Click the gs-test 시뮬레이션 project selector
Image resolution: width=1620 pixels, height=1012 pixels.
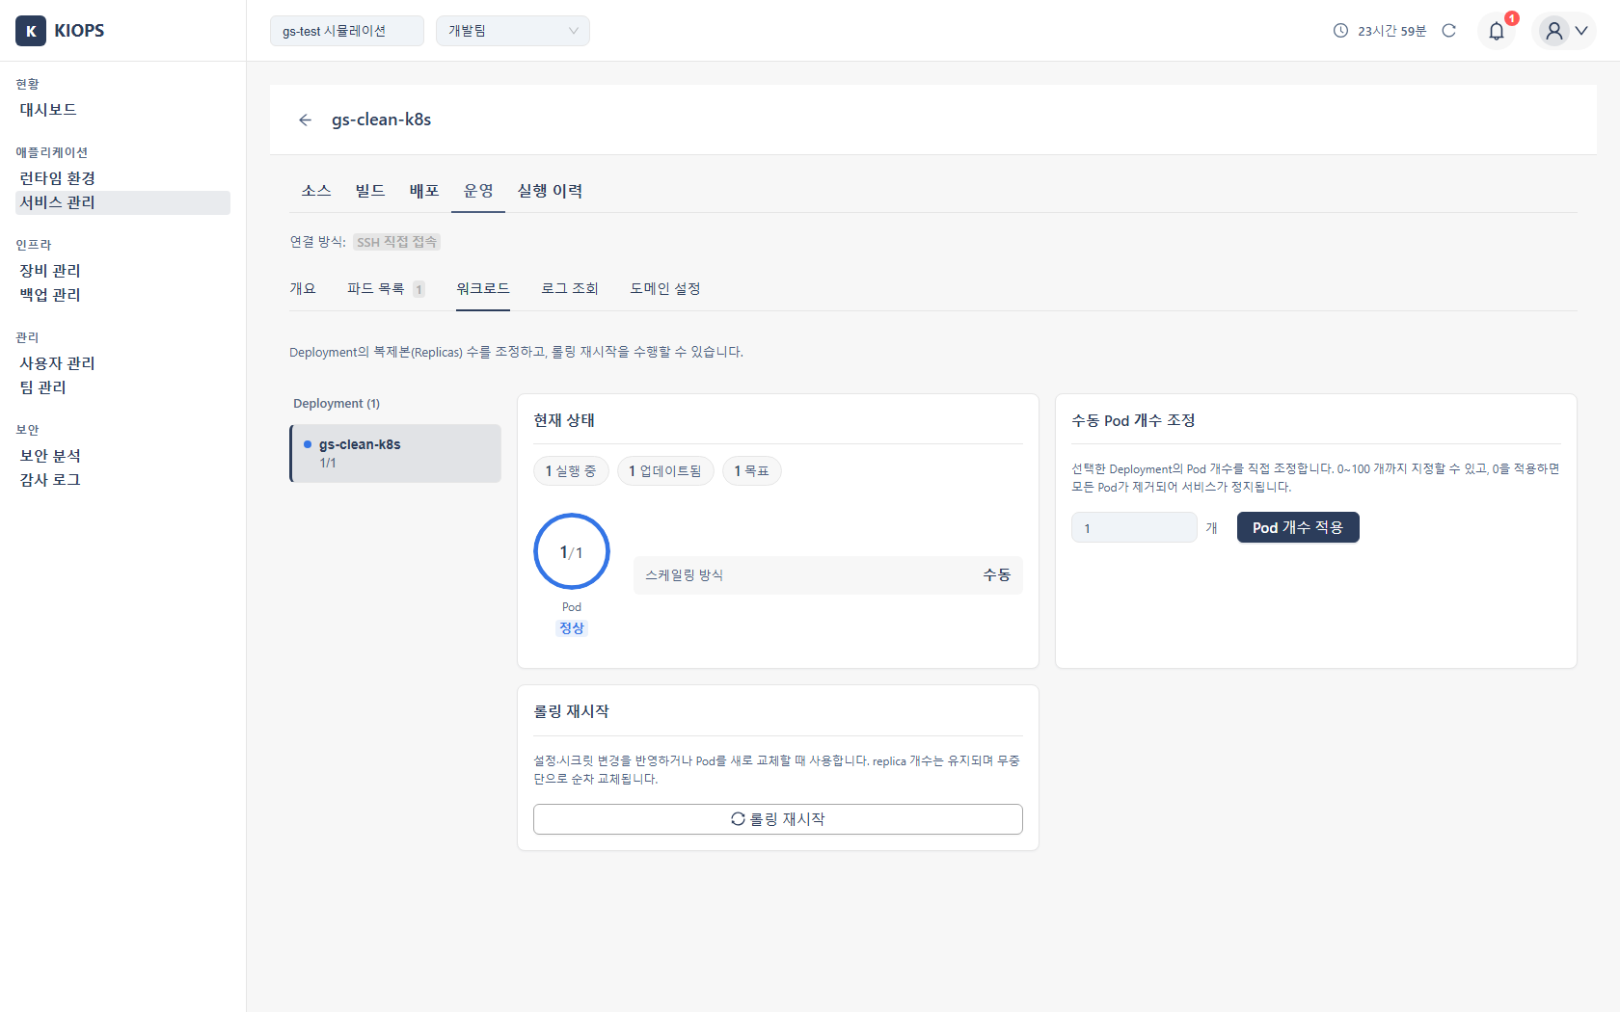click(347, 31)
